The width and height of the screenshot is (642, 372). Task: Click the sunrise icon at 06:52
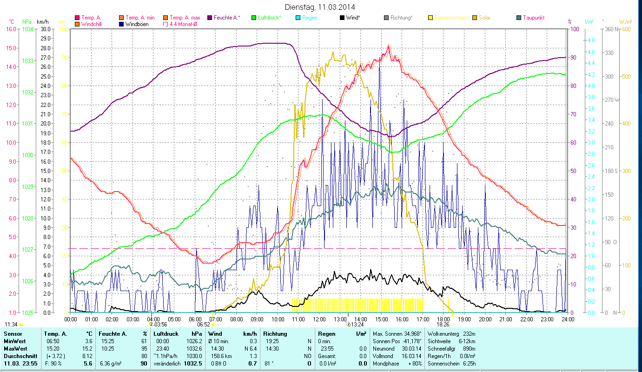tap(213, 325)
